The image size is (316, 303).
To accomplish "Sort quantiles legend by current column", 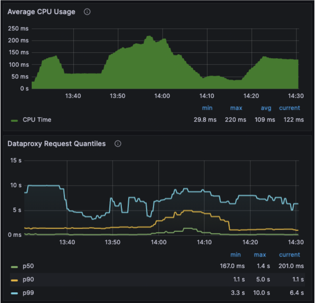I will (290, 255).
